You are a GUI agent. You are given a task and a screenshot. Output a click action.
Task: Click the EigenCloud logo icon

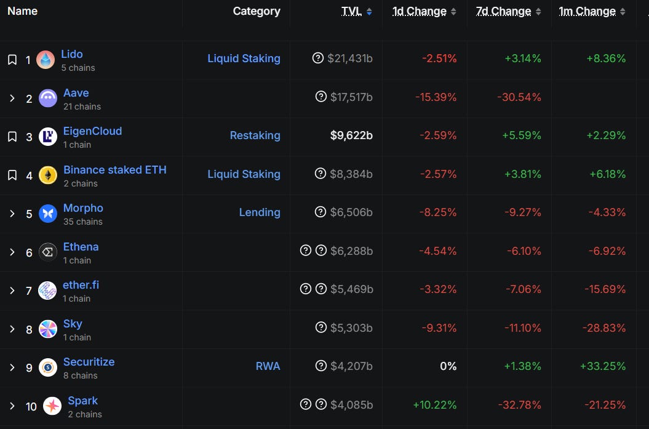point(48,137)
